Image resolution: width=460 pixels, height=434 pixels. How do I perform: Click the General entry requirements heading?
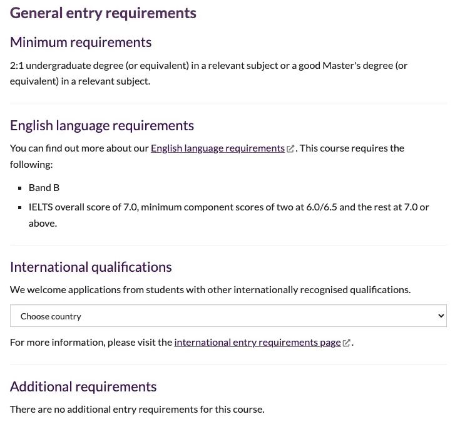coord(103,13)
